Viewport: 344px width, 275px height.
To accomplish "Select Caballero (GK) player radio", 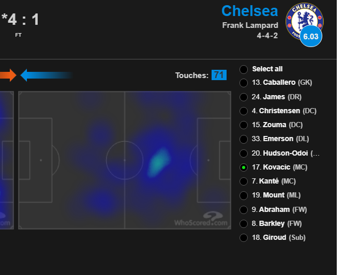I will click(x=244, y=83).
